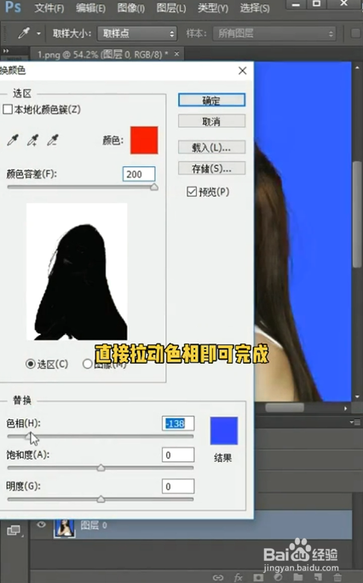Open the eyedropper tool preset arrow
The width and height of the screenshot is (363, 583).
38,33
